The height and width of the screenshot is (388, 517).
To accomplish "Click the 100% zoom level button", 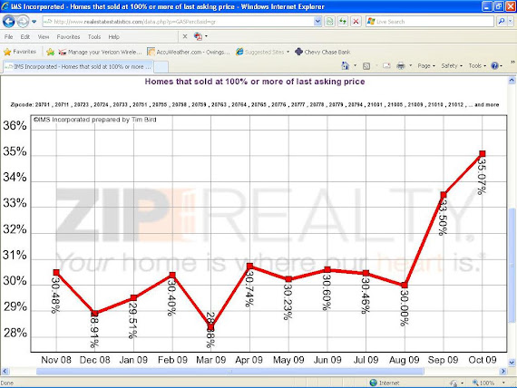I will (483, 383).
